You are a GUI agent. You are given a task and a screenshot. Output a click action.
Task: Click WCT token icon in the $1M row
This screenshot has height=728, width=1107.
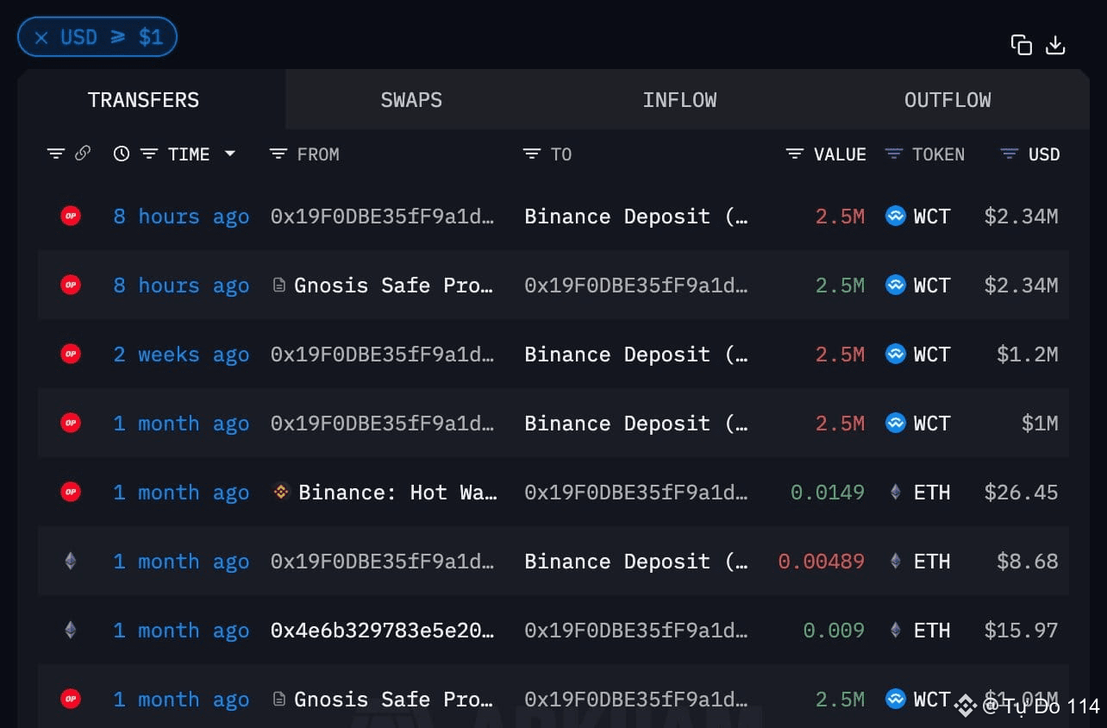pos(896,423)
